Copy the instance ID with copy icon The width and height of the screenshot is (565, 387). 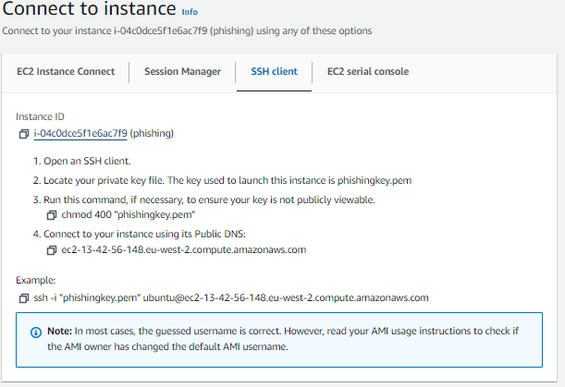23,134
